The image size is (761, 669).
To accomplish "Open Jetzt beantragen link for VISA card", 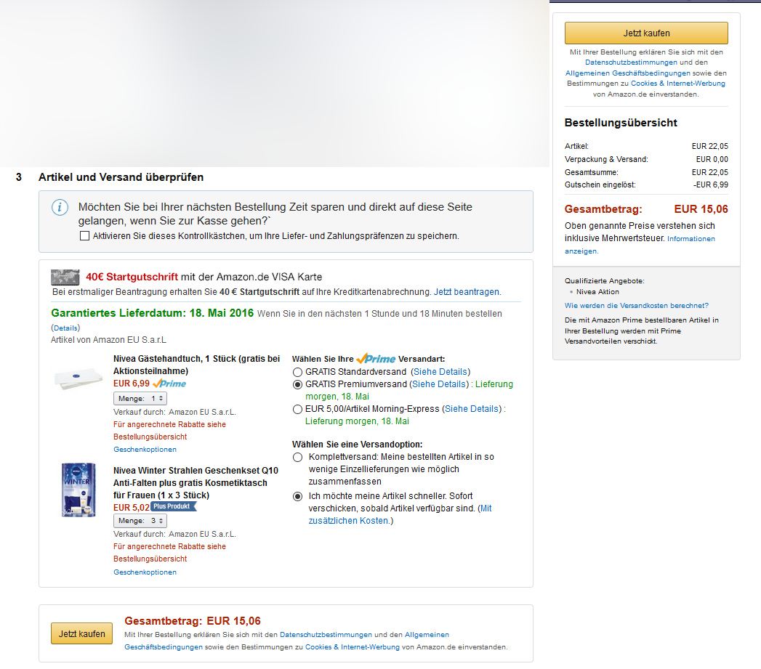I will coord(467,292).
